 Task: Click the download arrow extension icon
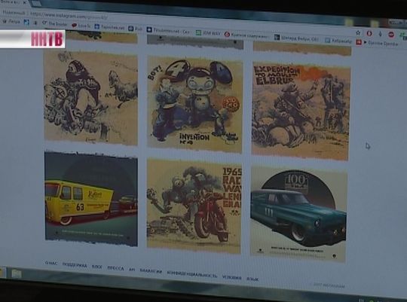click(x=381, y=34)
